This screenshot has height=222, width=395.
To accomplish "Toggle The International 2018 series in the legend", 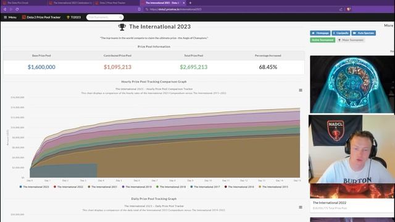I will (171, 187).
